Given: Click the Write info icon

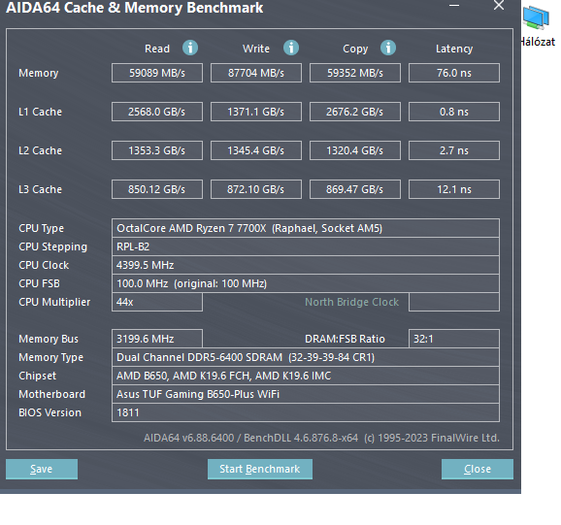Looking at the screenshot, I should point(291,48).
